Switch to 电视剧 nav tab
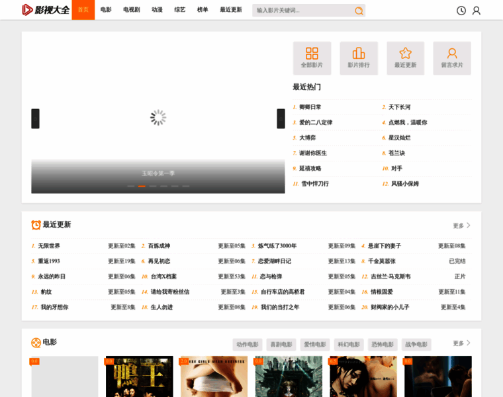 point(131,10)
